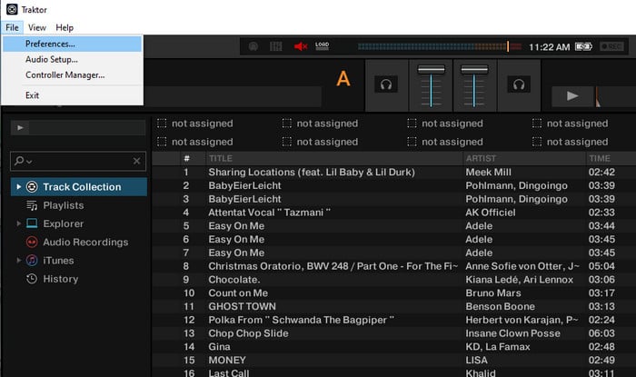Open the Help menu
Image resolution: width=636 pixels, height=377 pixels.
(x=65, y=27)
